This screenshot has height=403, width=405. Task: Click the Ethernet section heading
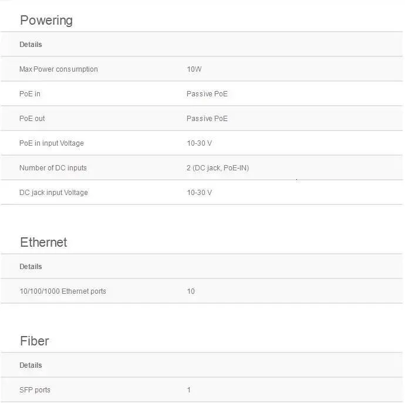43,243
